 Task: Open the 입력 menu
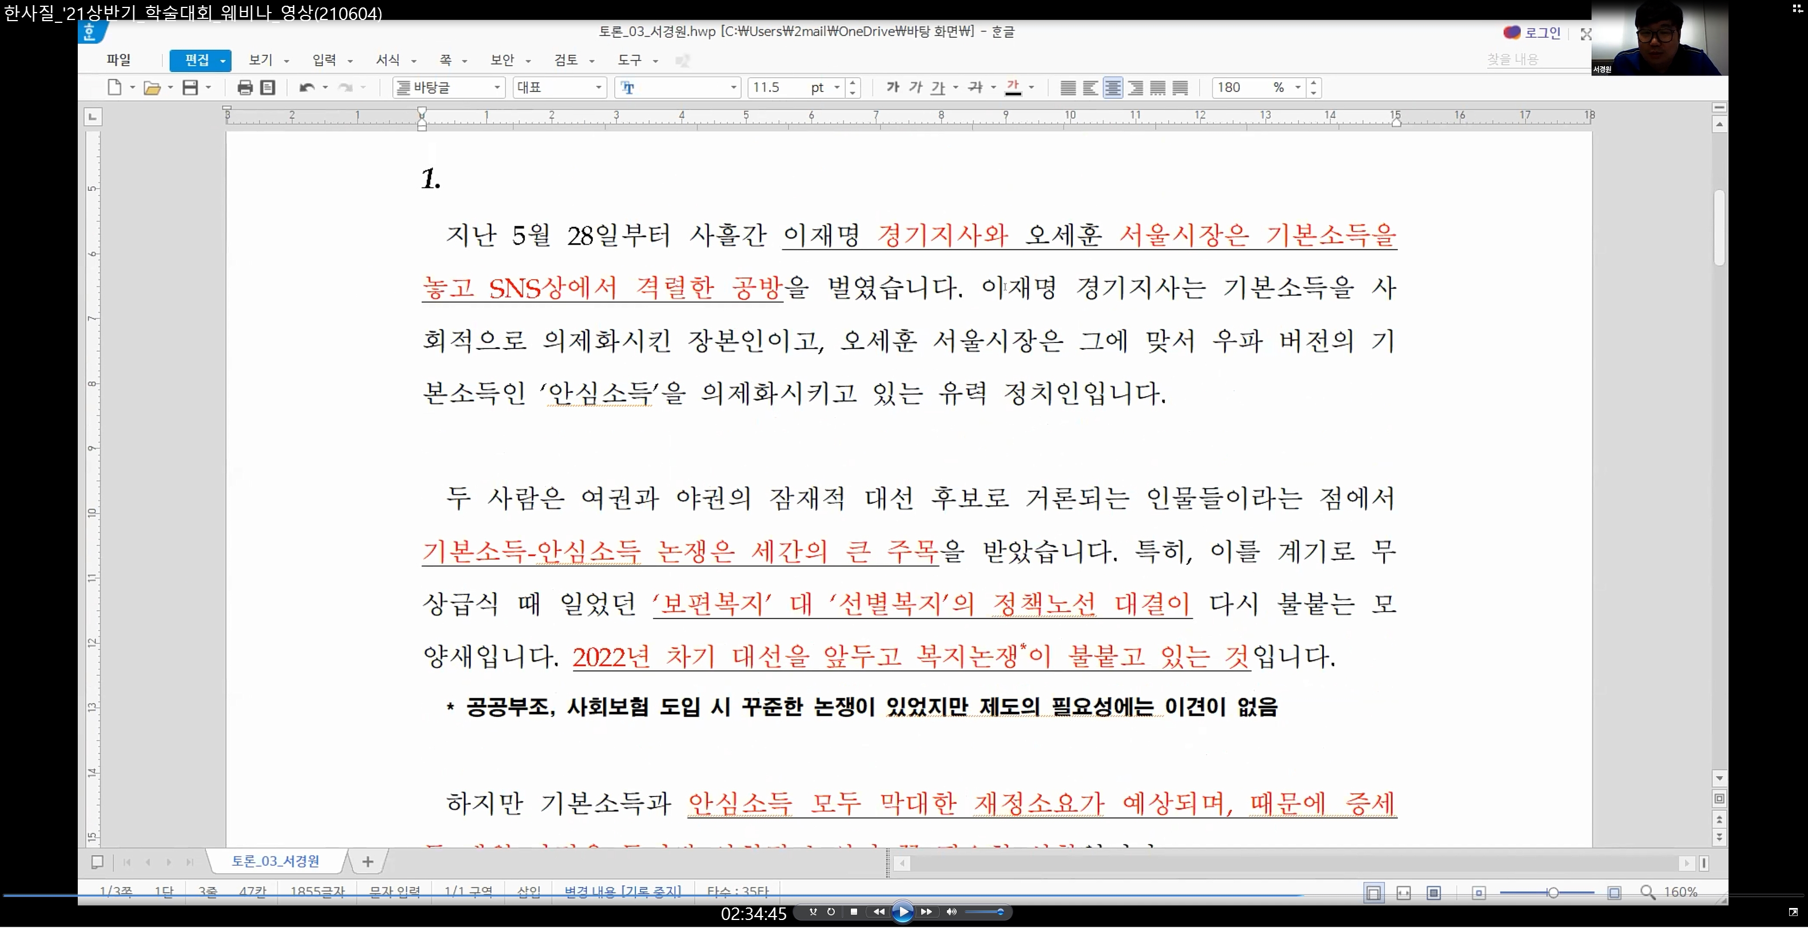[324, 61]
